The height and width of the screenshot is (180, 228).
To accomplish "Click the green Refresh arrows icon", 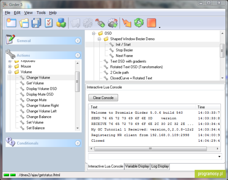I will pos(139,23).
